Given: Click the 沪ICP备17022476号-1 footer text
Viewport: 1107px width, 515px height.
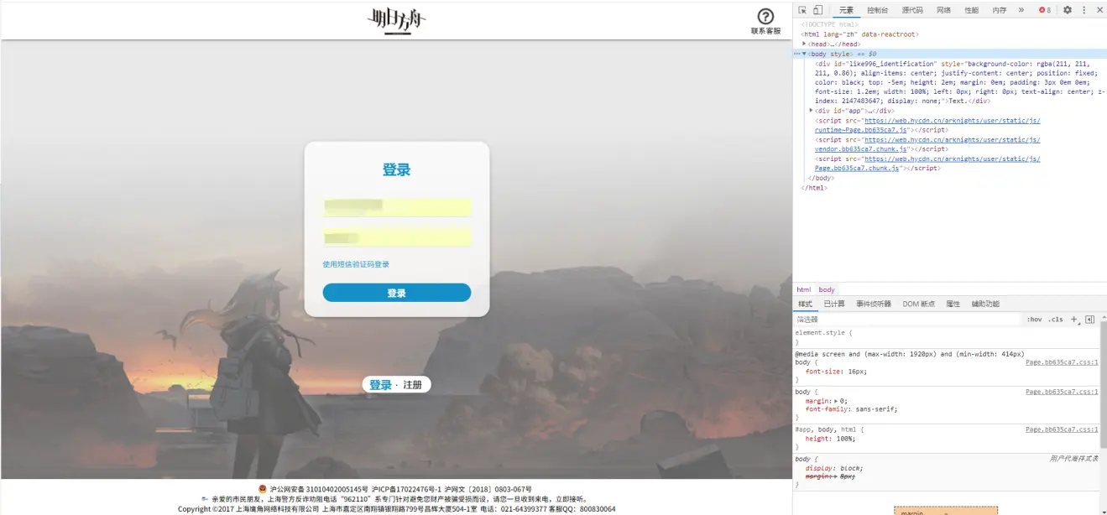Looking at the screenshot, I should pyautogui.click(x=406, y=489).
